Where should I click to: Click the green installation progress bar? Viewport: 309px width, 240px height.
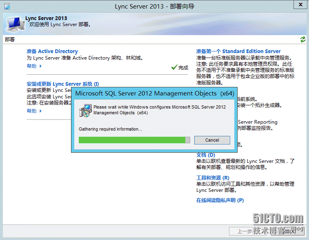point(134,140)
